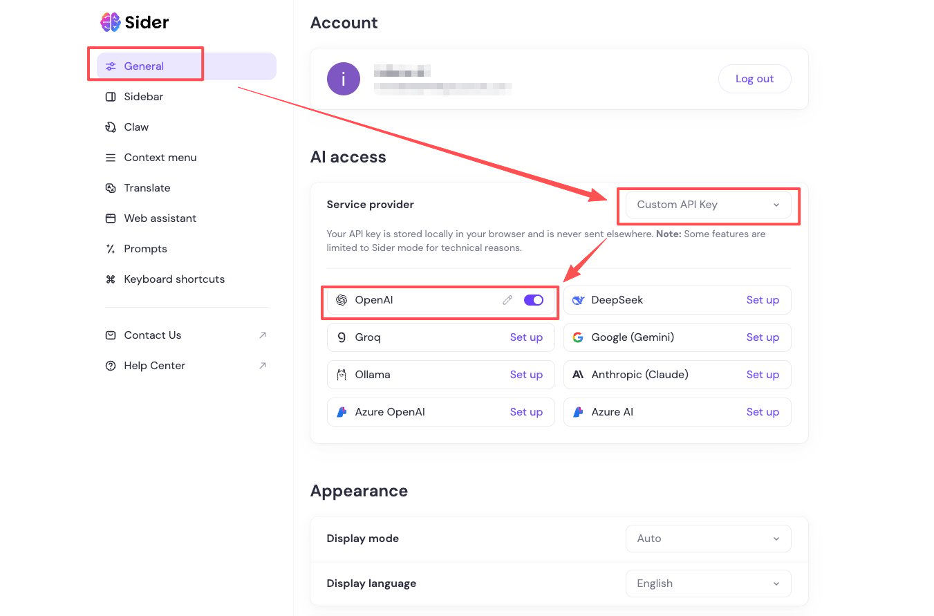Click the external arrow beside Contact Us
Screen dimensions: 934x616
pyautogui.click(x=263, y=335)
